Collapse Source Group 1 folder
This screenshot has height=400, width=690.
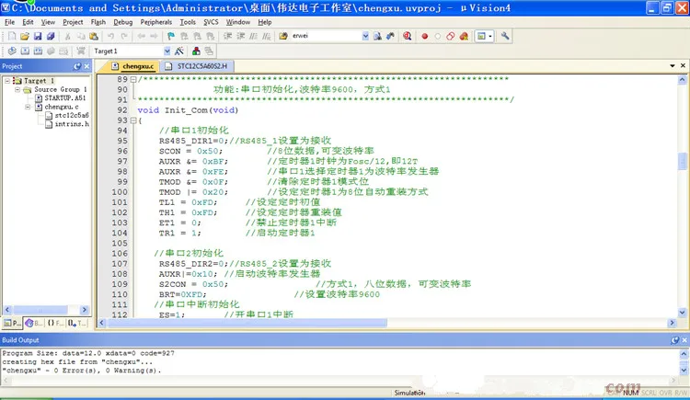point(17,89)
